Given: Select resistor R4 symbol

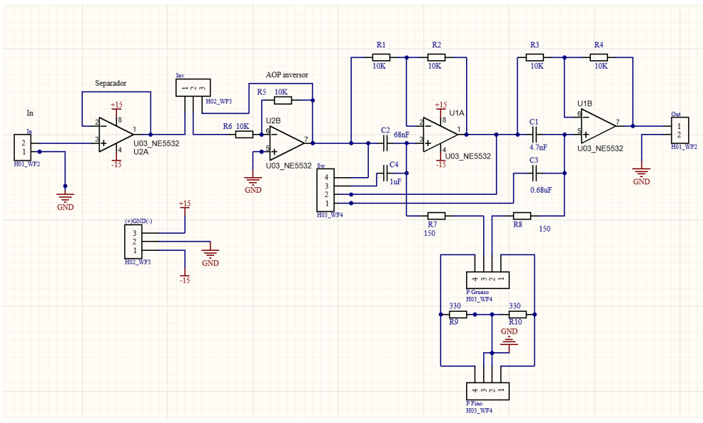Looking at the screenshot, I should 599,57.
